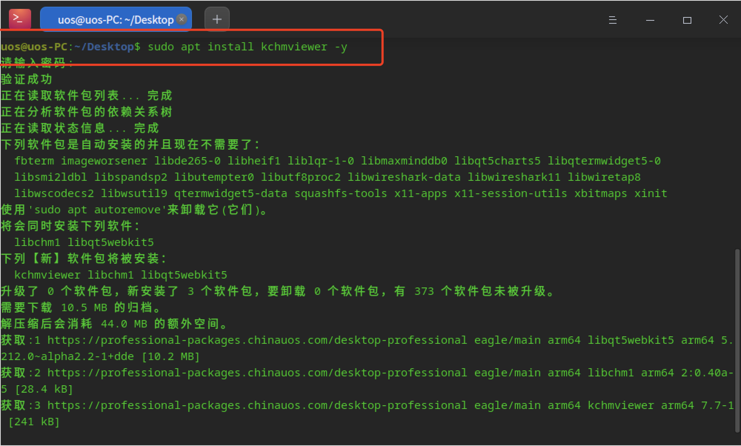Click the 验证成功 output line
Viewport: 741px width, 446px height.
point(27,79)
